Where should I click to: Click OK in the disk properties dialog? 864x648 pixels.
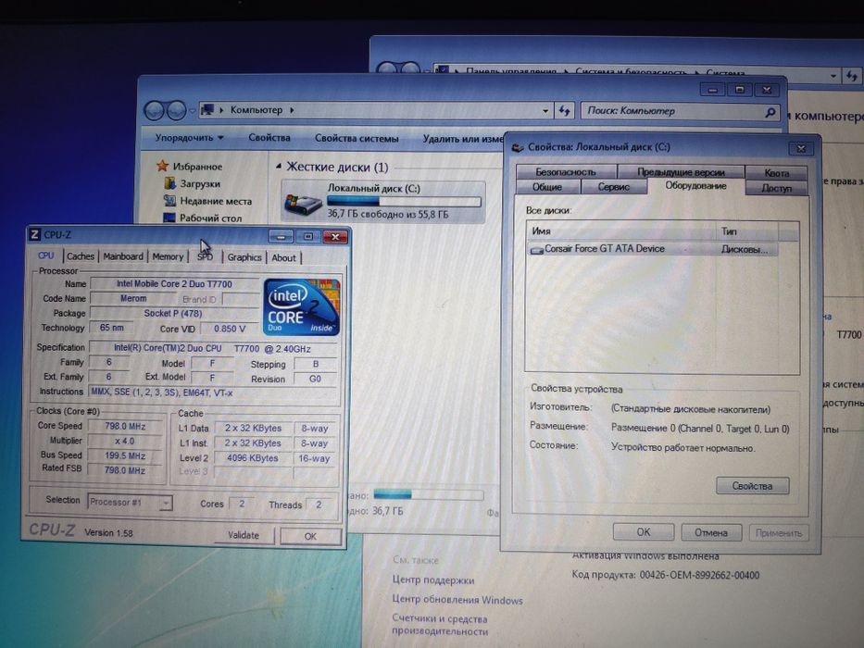pos(643,532)
